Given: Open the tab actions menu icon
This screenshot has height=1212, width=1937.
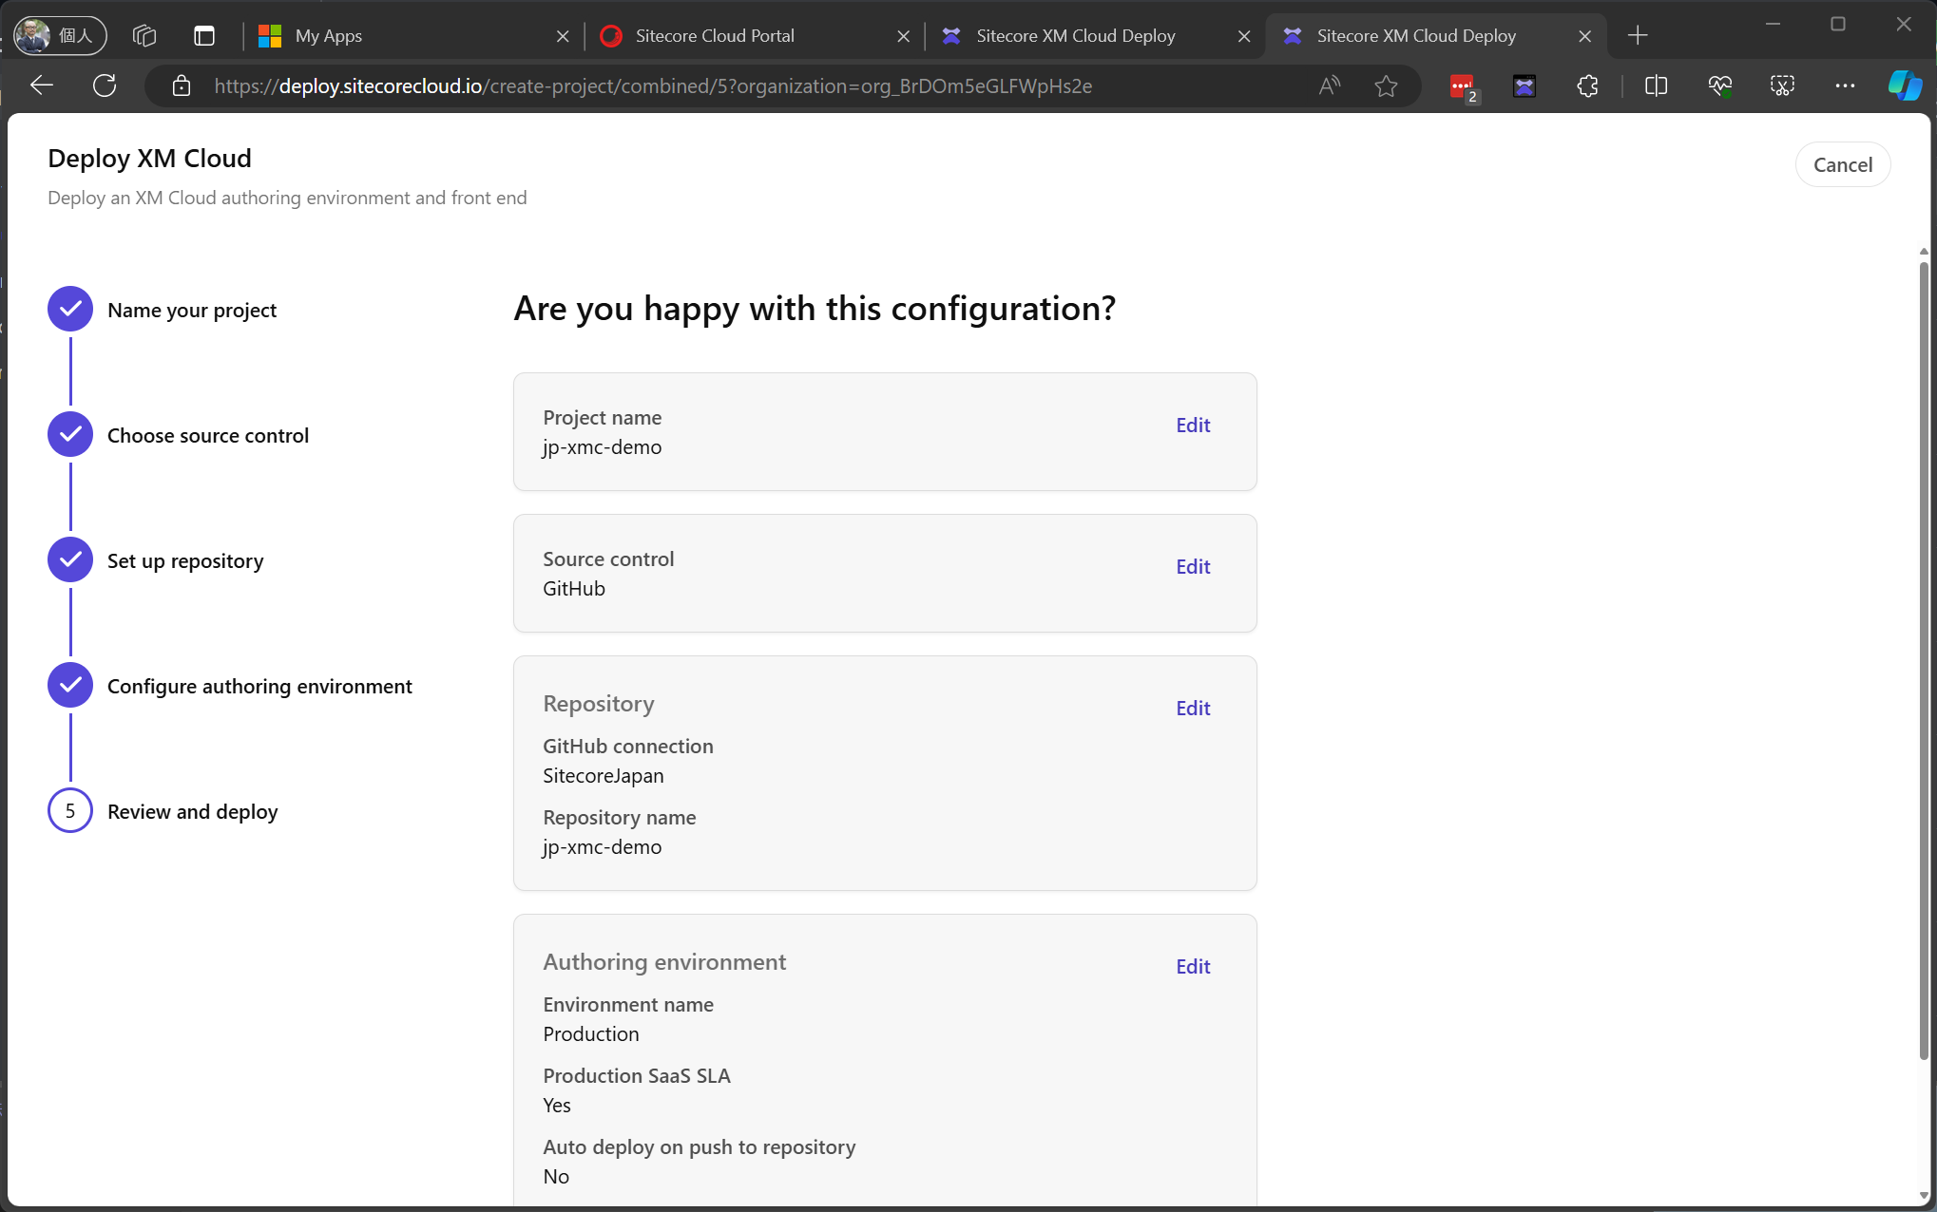Looking at the screenshot, I should (x=204, y=36).
